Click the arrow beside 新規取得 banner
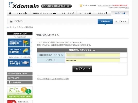The image size is (138, 103). [x=31, y=42]
